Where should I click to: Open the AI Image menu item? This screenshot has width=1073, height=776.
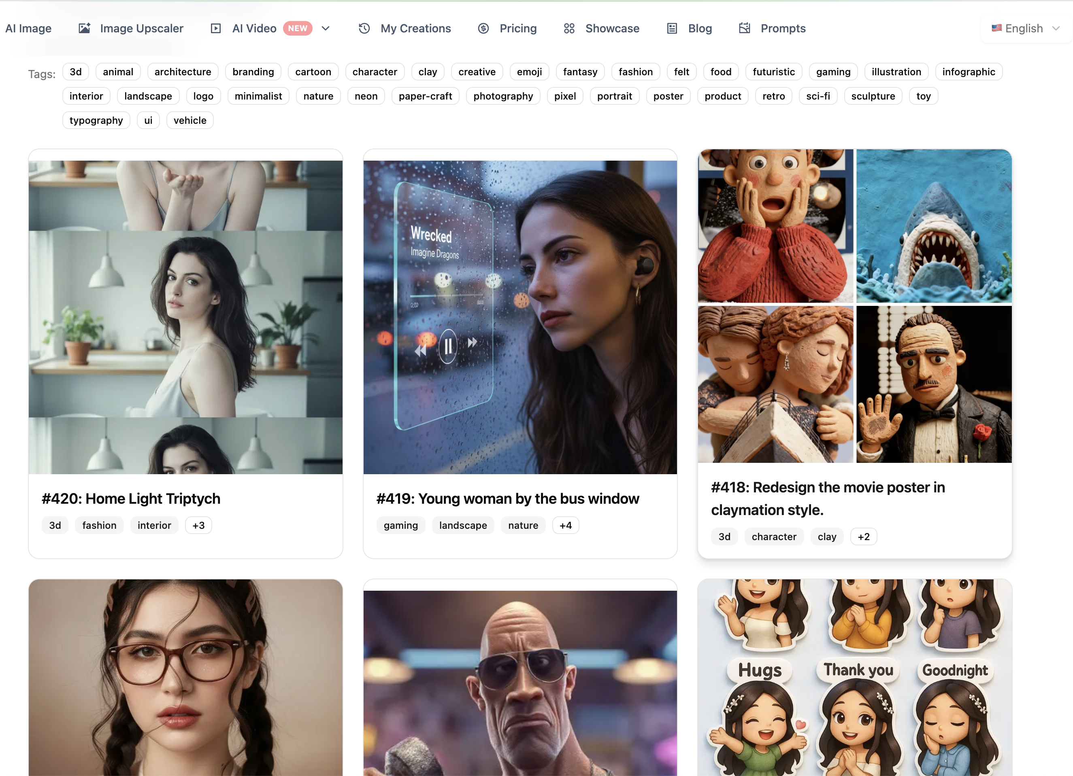(28, 28)
